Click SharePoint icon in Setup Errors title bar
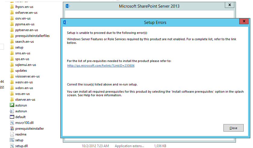The width and height of the screenshot is (253, 148). [x=65, y=22]
